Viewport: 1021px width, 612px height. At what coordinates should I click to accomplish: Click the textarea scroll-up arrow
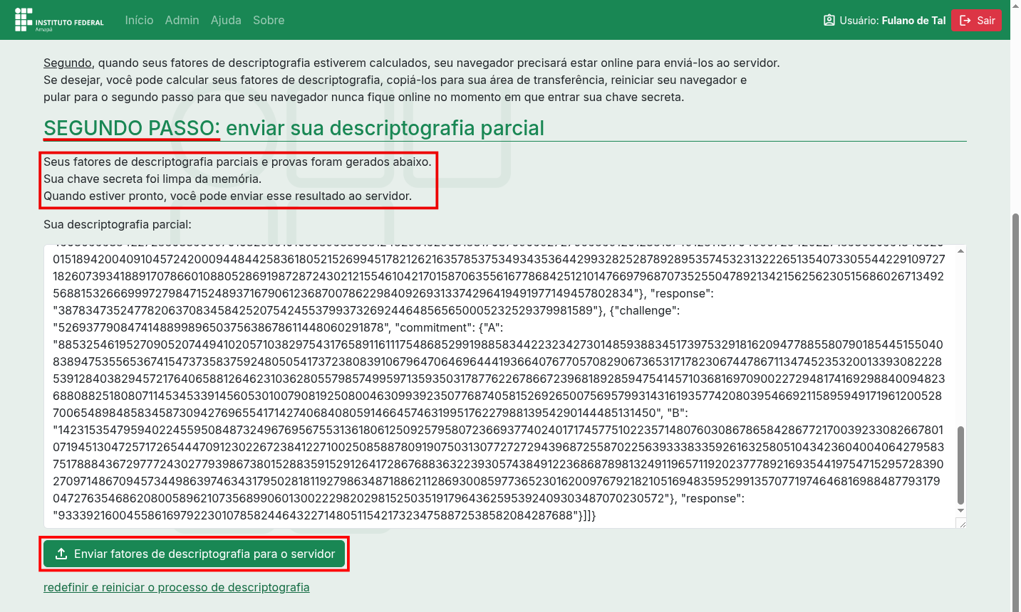pyautogui.click(x=960, y=250)
